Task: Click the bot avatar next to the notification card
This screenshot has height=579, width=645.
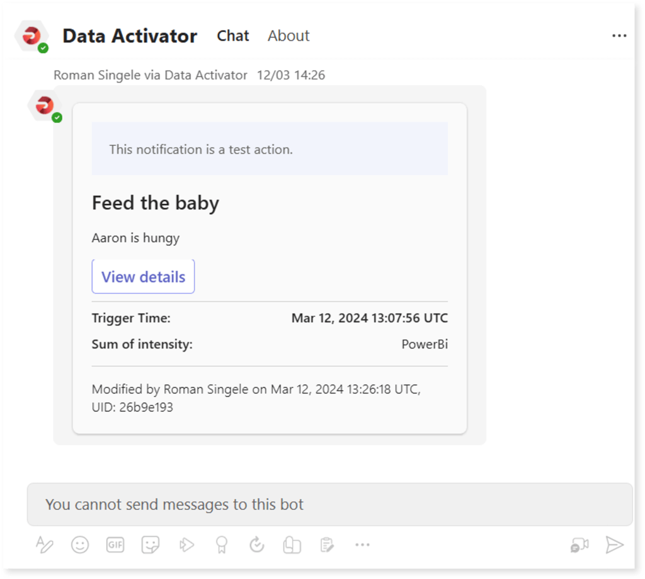Action: (44, 105)
